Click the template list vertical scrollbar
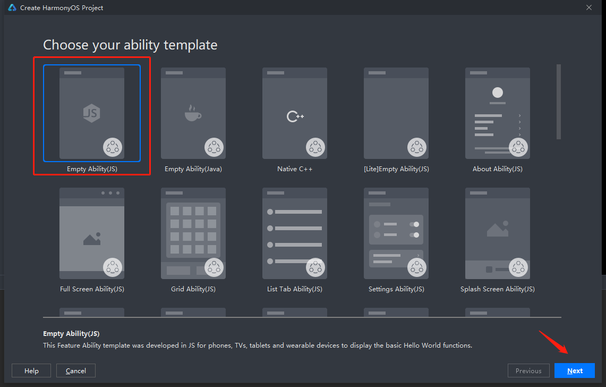 pyautogui.click(x=558, y=102)
